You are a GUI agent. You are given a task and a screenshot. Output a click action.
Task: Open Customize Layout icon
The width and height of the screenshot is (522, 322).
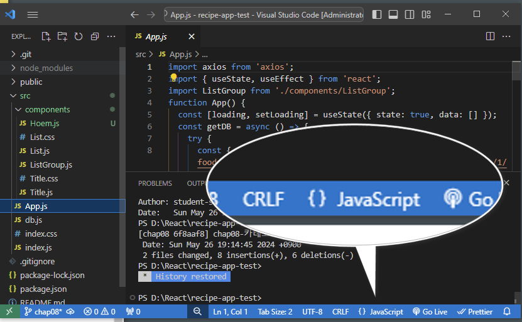coord(426,14)
